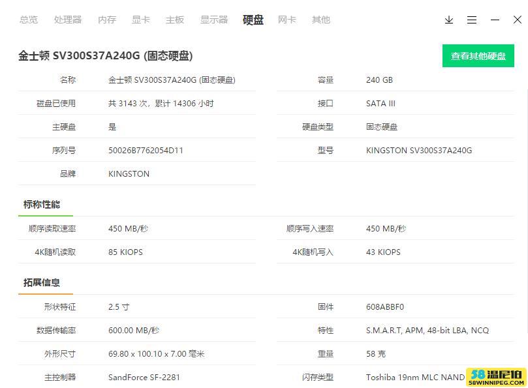Click the 硬盘类型 value 固态硬盘
This screenshot has height=388, width=528.
pos(382,127)
